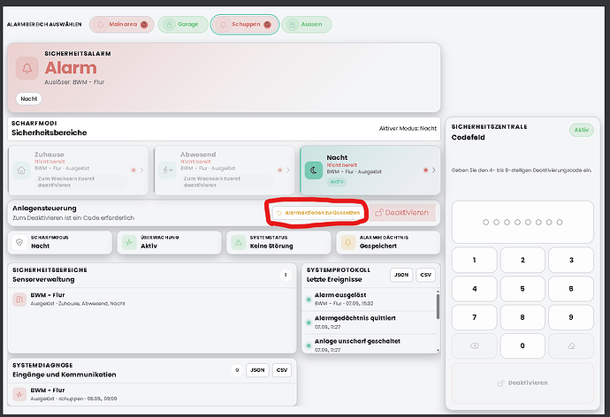Click the Systemprotokoll scrollbar thumb
This screenshot has height=417, width=610.
pyautogui.click(x=438, y=307)
